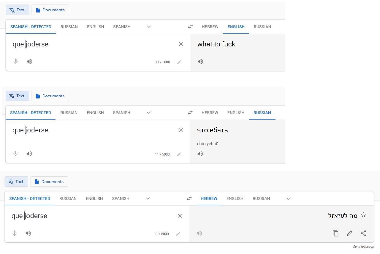Open more source languages in the middle translator
This screenshot has height=254, width=380.
tap(149, 113)
